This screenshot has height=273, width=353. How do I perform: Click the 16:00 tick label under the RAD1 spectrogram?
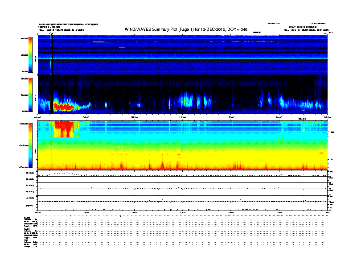point(231,117)
